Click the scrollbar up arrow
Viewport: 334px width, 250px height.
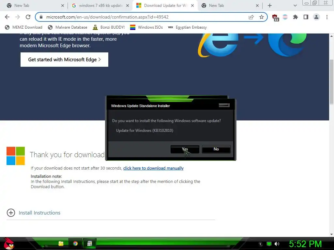(331, 36)
